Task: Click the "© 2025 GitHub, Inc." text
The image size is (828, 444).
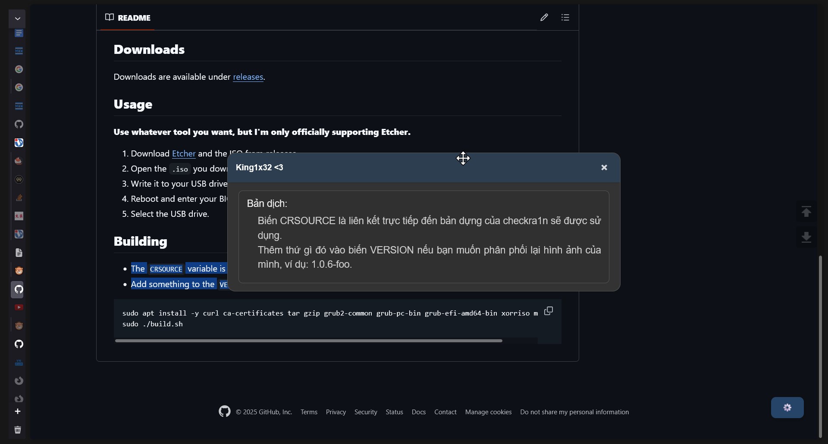Action: pos(264,412)
